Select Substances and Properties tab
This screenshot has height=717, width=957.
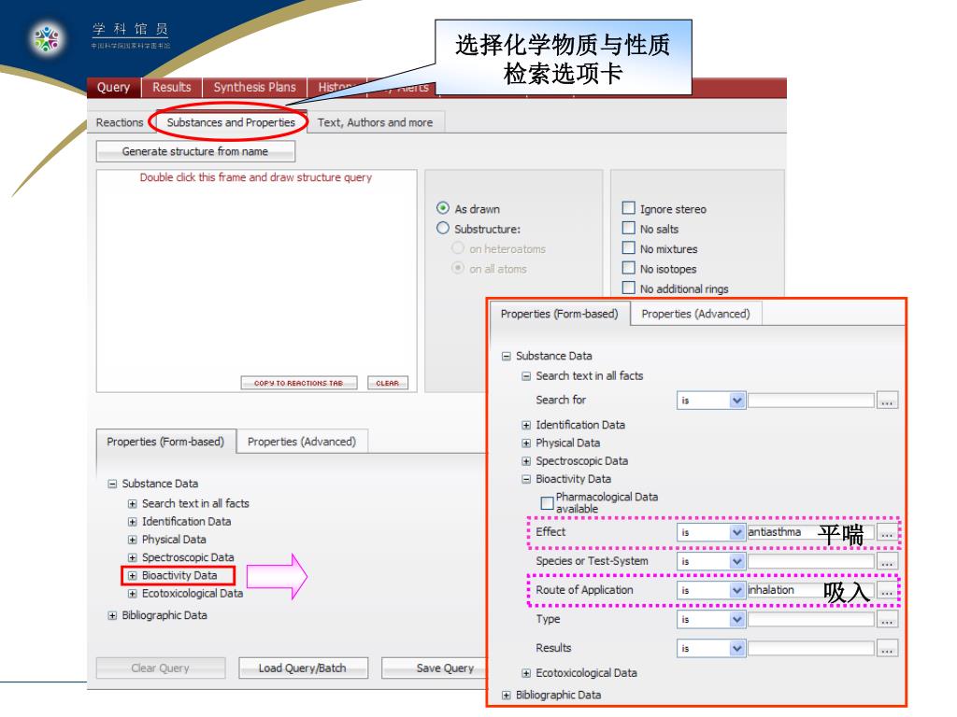[231, 122]
